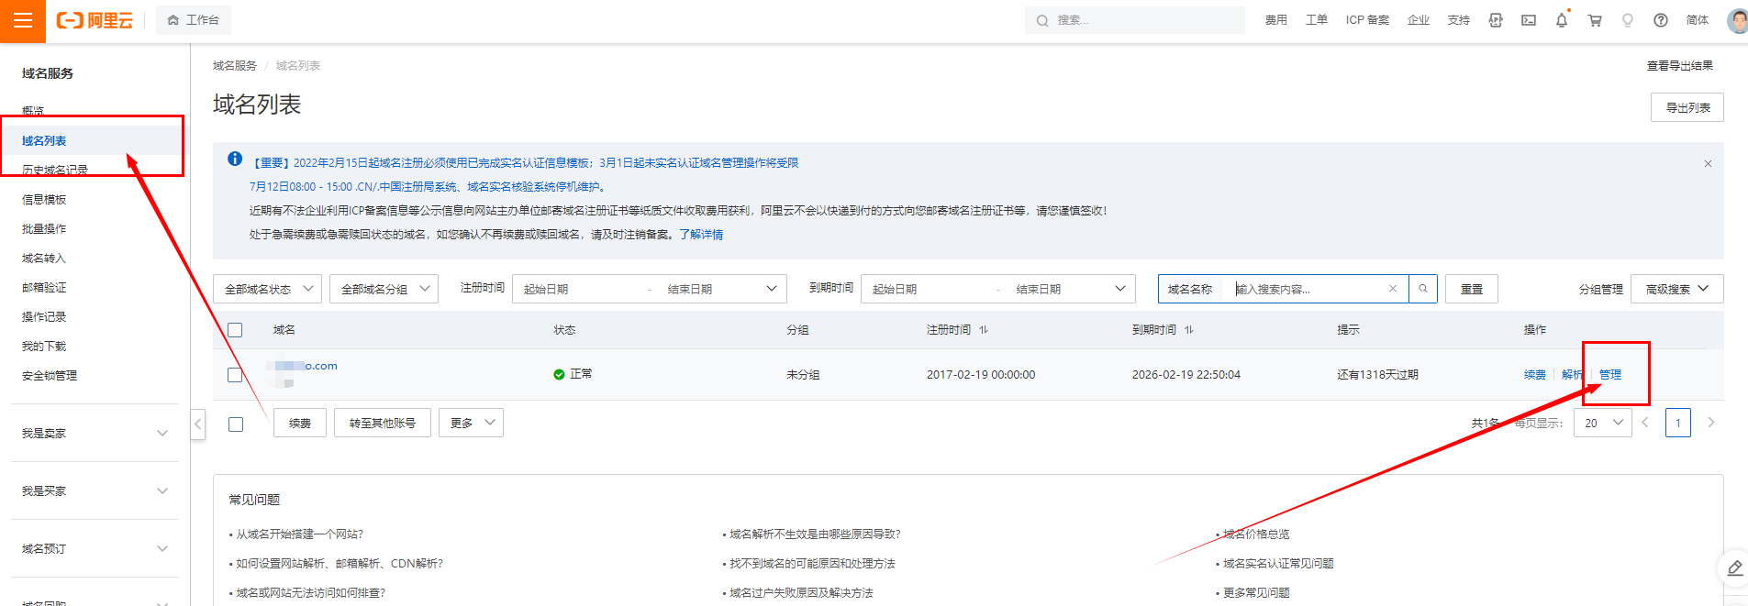The height and width of the screenshot is (606, 1748).
Task: Open 批量操作 in sidebar
Action: [44, 228]
